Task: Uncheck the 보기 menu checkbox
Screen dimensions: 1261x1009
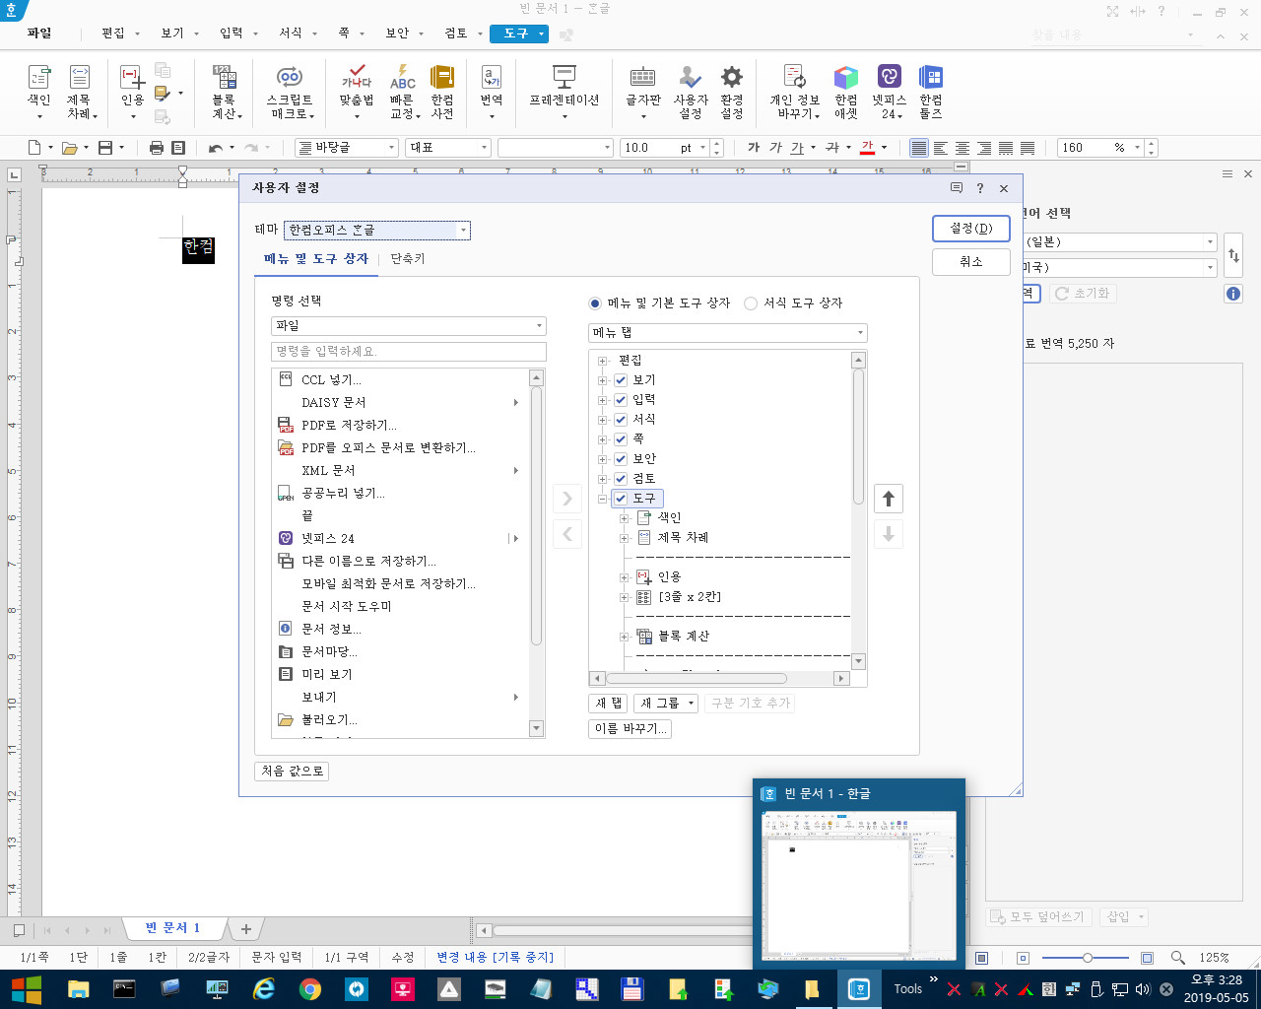Action: click(x=621, y=380)
